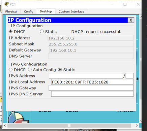Click the DHCP request successful message
This screenshot has width=147, height=131.
point(96,32)
